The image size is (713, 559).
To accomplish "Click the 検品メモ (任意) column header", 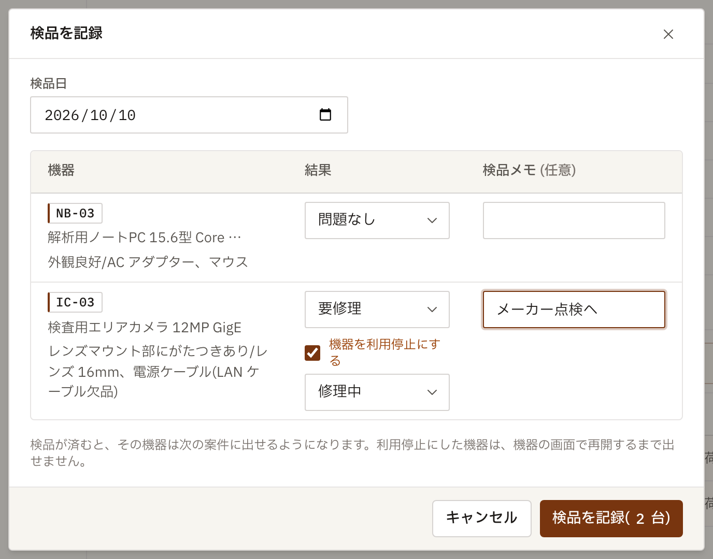I will click(x=530, y=170).
